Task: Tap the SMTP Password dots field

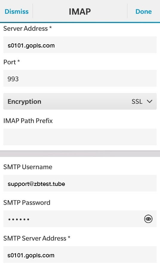Action: (80, 219)
